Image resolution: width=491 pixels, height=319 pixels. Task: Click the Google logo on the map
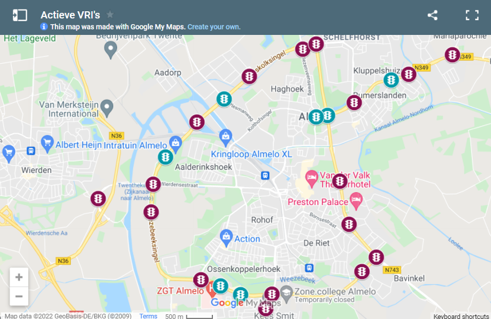(x=227, y=302)
